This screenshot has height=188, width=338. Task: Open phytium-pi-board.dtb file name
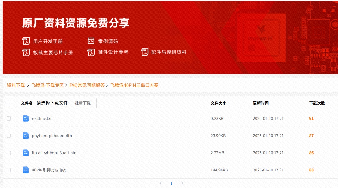(x=52, y=136)
